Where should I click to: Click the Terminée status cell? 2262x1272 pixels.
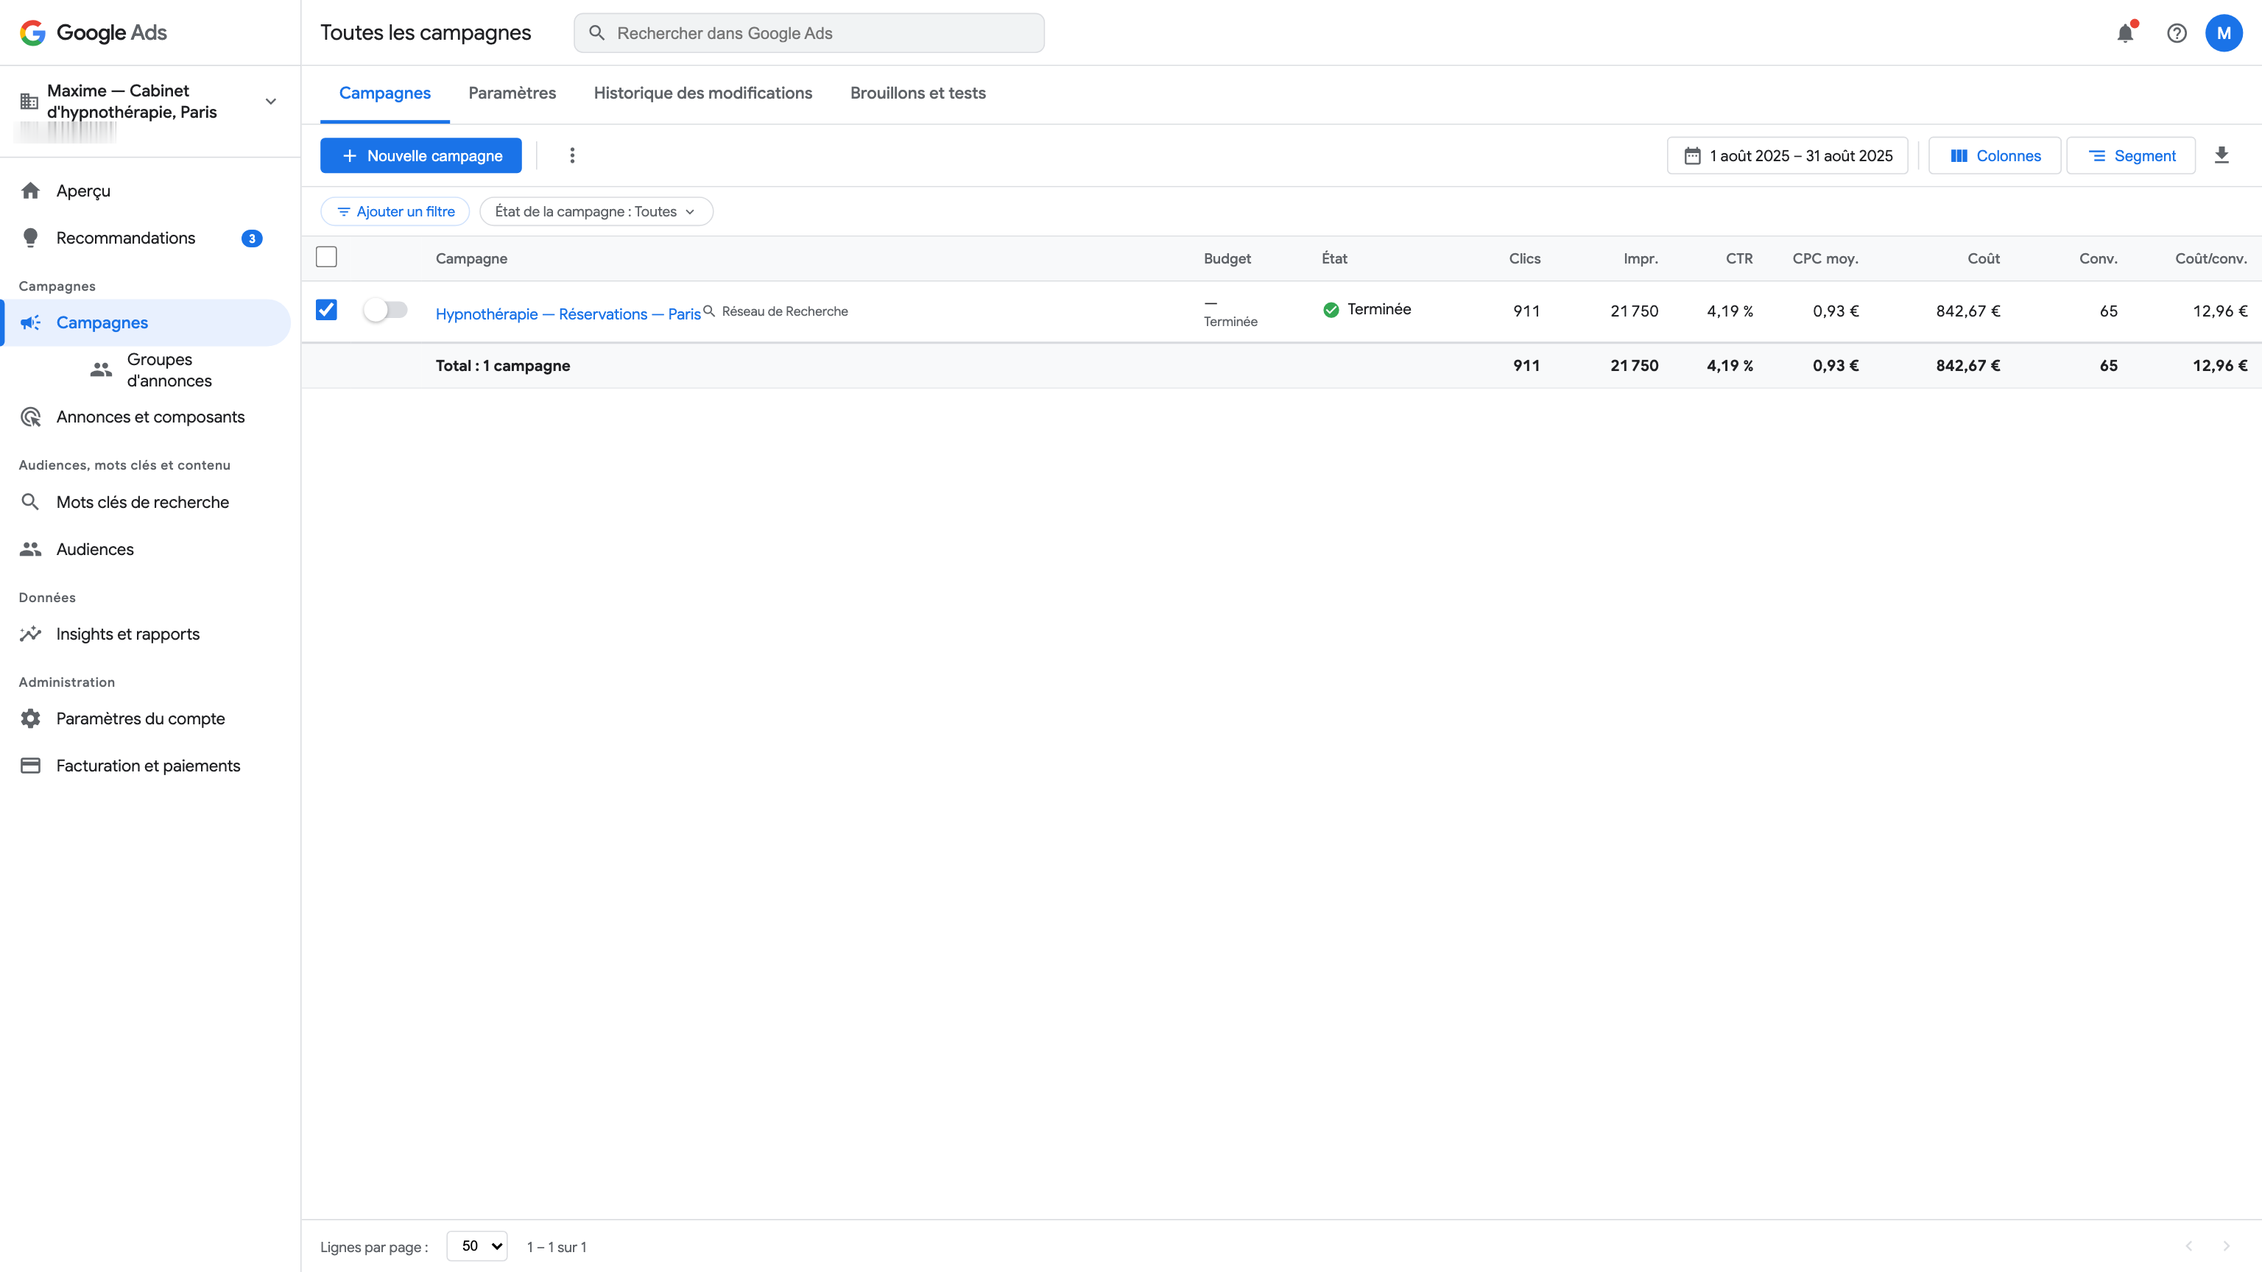click(x=1367, y=309)
